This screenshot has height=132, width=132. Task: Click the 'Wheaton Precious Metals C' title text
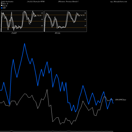[x=68, y=2]
